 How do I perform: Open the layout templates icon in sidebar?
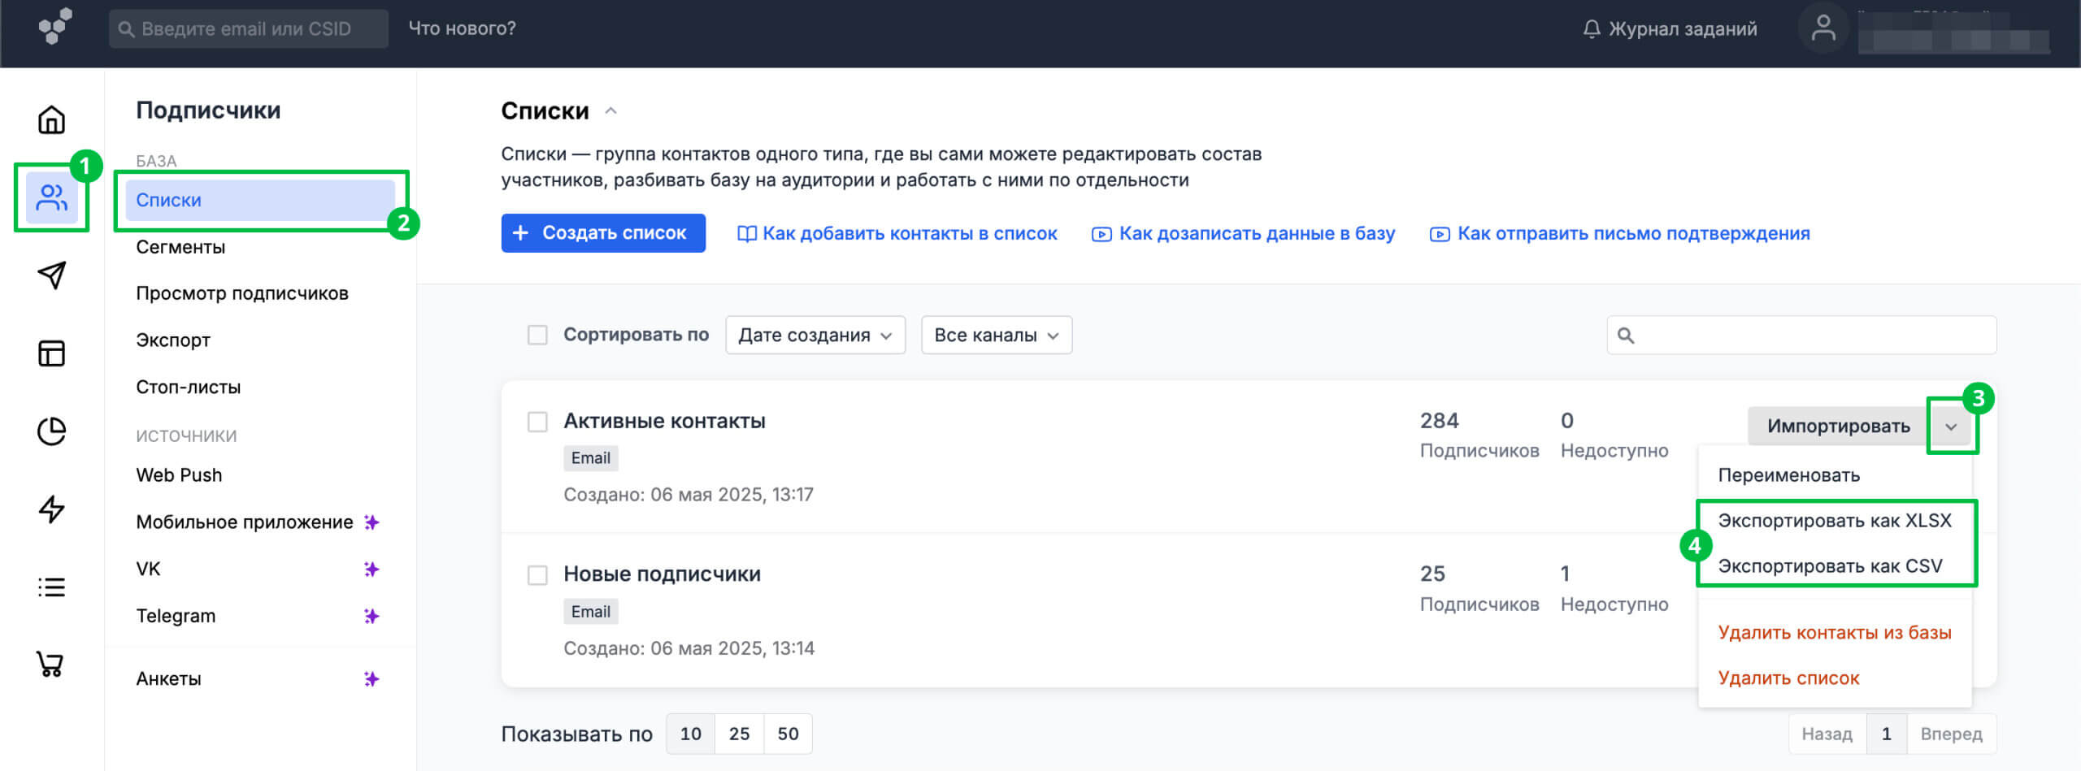(52, 353)
